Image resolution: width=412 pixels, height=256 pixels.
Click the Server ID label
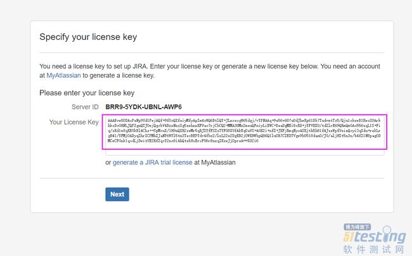pyautogui.click(x=85, y=107)
